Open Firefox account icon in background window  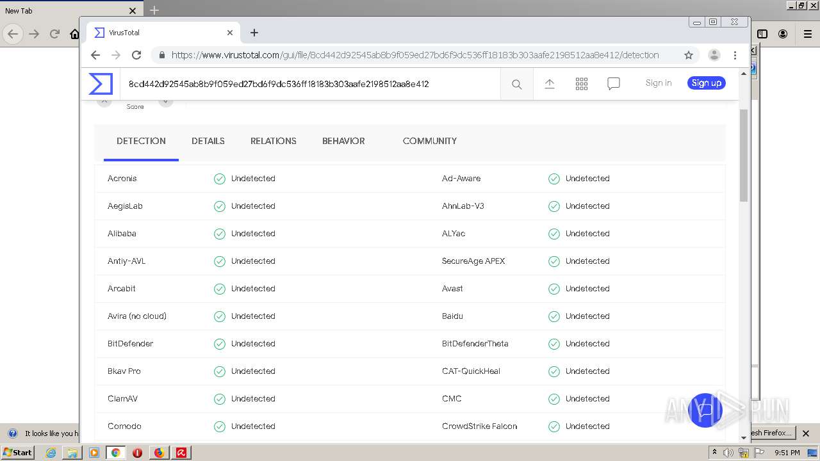[x=783, y=34]
